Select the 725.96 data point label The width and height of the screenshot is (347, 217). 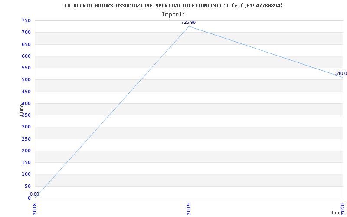[x=188, y=23]
